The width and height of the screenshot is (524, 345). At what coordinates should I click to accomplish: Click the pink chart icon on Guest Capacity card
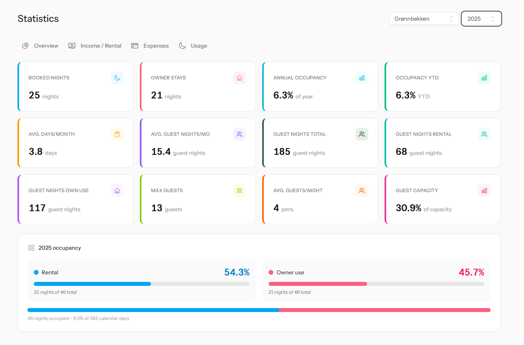(484, 191)
